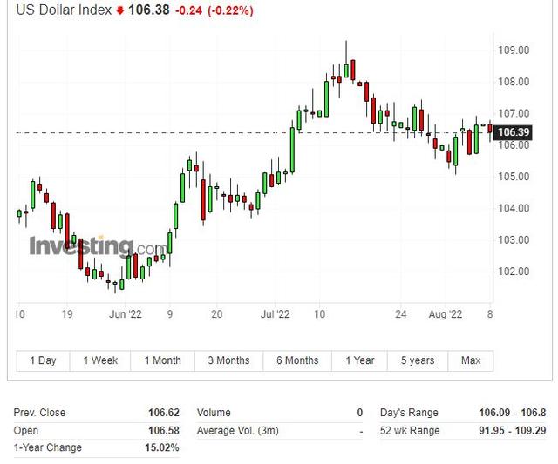558x464 pixels.
Task: Click the 105.00 axis label
Action: coord(514,177)
